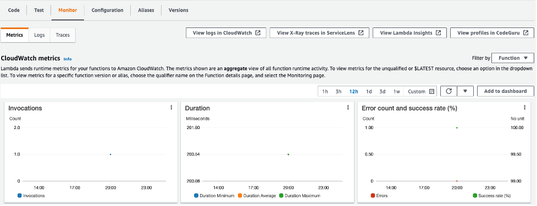
Task: Select the Metrics sub-tab
Action: [15, 35]
